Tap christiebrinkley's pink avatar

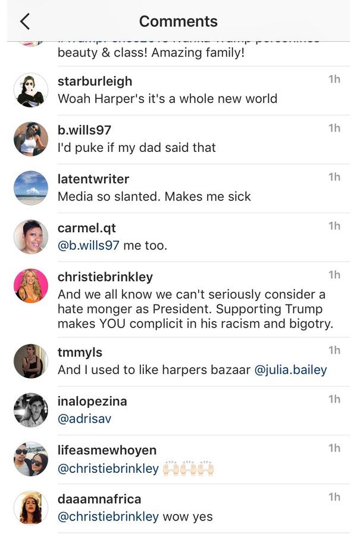coord(31,286)
